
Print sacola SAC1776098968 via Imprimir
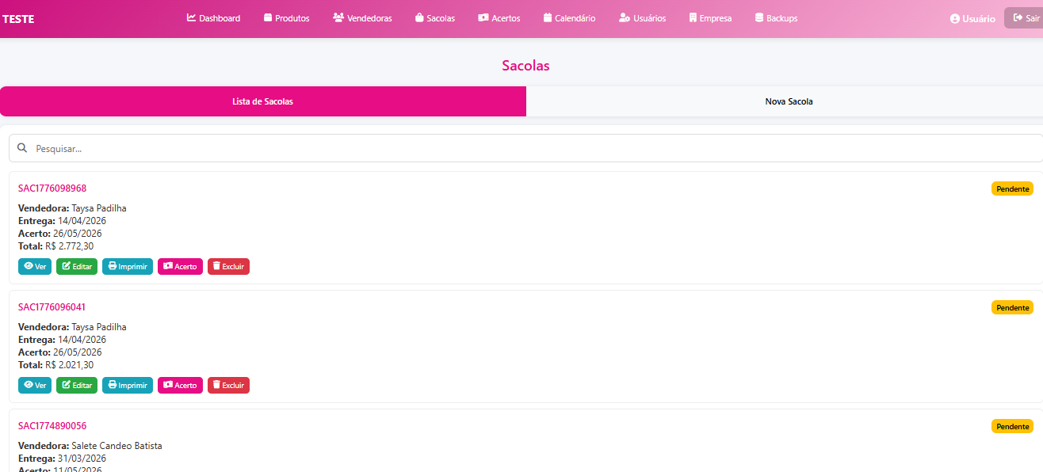click(128, 267)
